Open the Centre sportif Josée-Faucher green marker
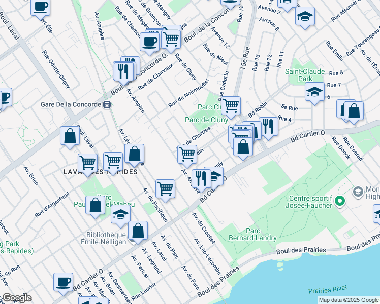The image size is (380, 304). click(340, 201)
